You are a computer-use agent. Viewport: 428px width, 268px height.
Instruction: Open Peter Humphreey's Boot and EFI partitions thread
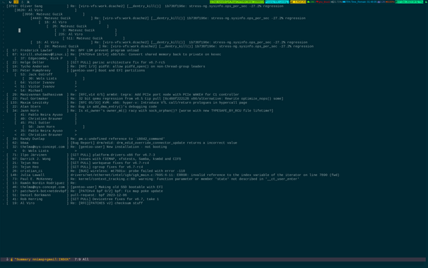click(76, 71)
